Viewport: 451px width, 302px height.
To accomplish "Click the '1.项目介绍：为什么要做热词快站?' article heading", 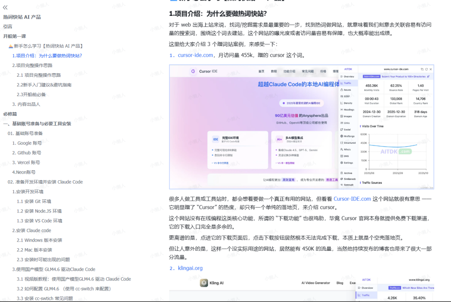I will (x=218, y=14).
